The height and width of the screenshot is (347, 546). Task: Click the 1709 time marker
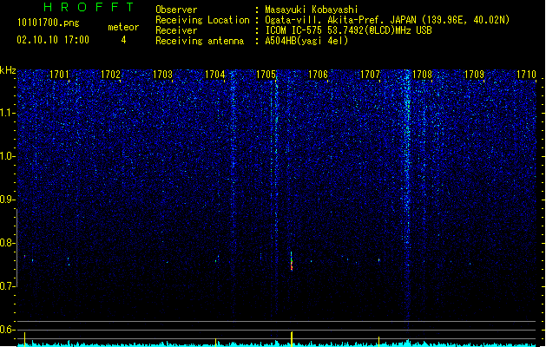474,75
